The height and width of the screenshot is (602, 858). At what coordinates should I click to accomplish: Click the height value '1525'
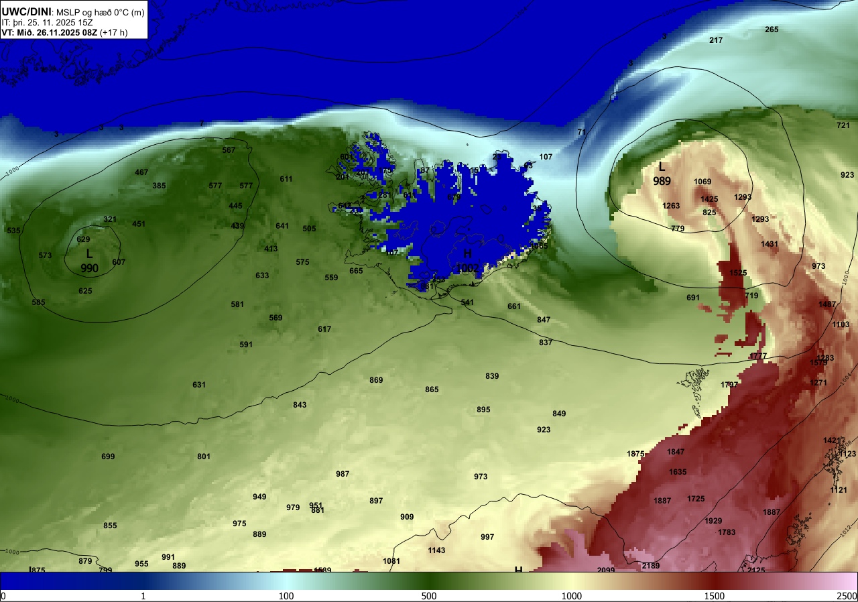pyautogui.click(x=738, y=273)
